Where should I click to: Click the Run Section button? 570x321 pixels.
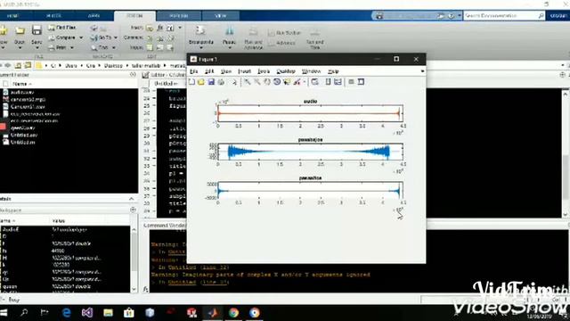[284, 33]
